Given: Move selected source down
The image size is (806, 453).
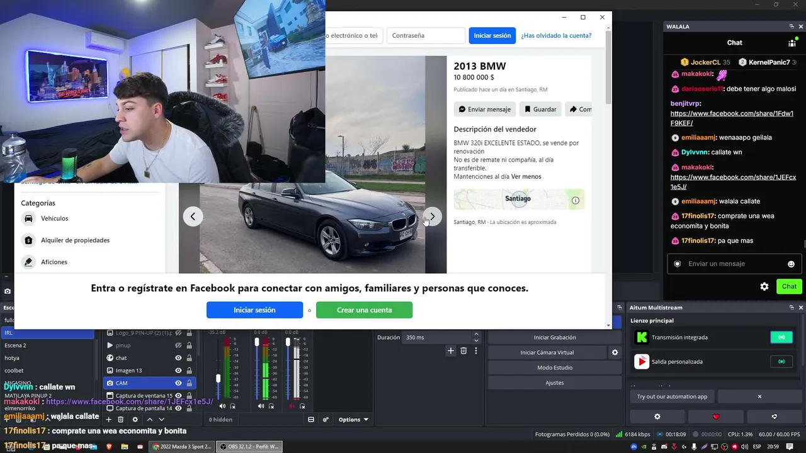Looking at the screenshot, I should click(161, 420).
